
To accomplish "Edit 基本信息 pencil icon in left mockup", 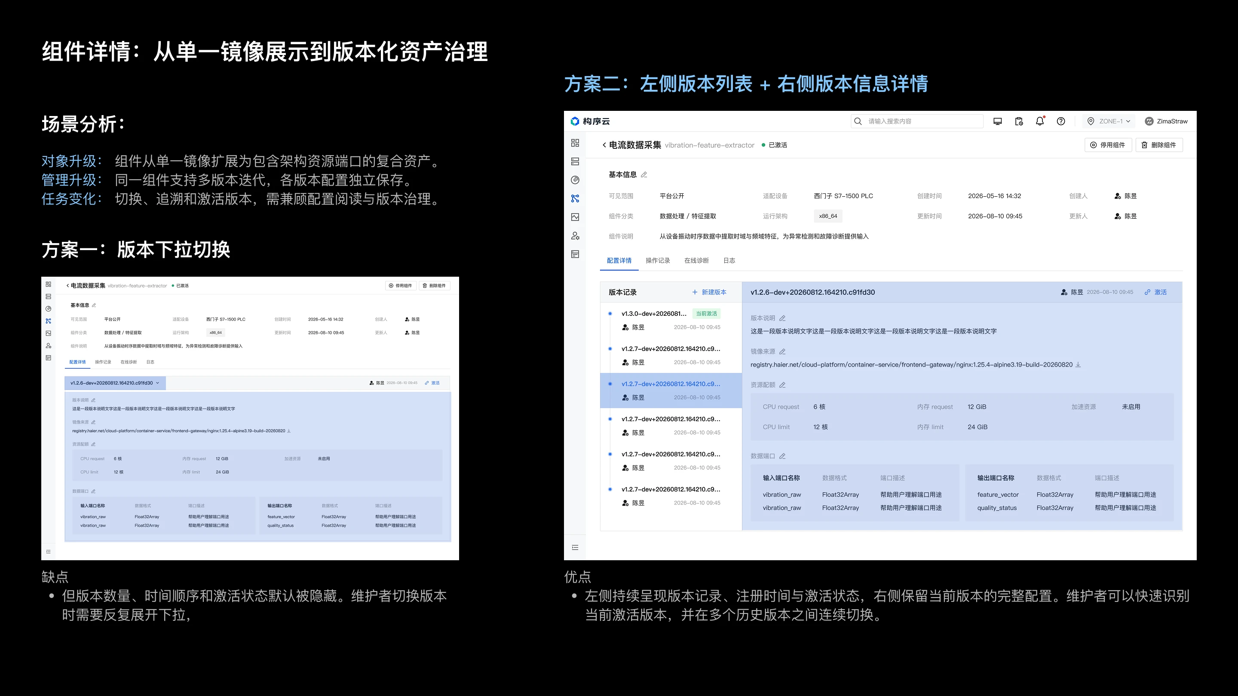I will [x=94, y=305].
